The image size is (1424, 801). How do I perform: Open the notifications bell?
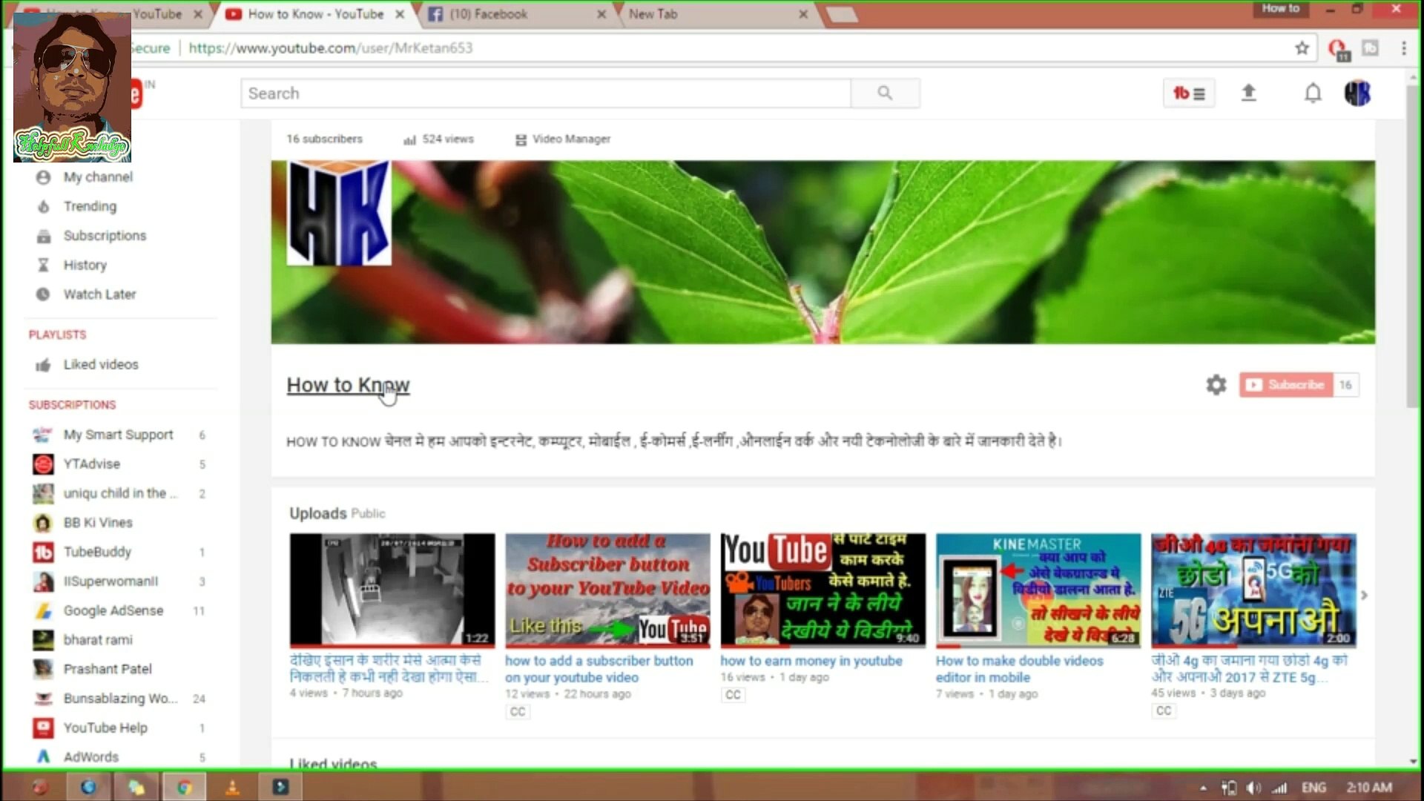[x=1313, y=93]
